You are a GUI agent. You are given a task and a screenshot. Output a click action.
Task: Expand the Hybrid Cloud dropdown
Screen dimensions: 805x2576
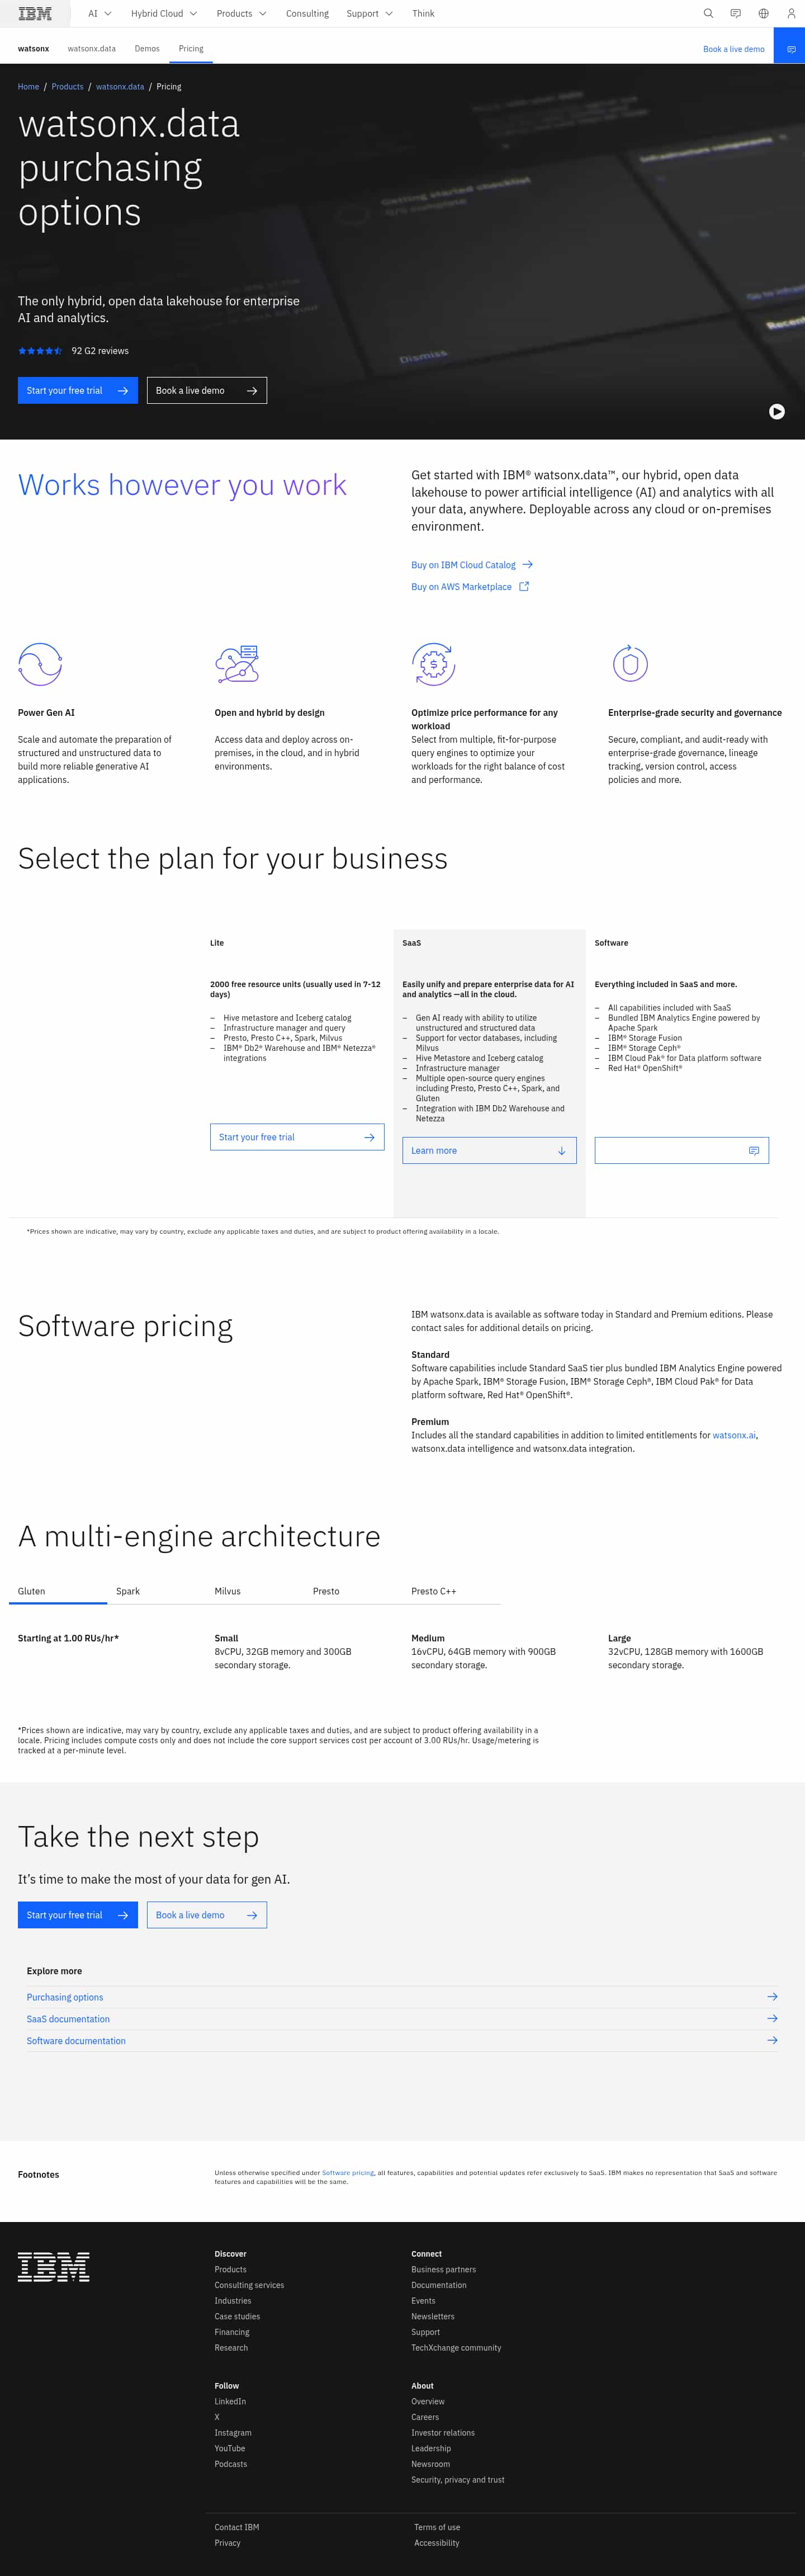coord(163,14)
